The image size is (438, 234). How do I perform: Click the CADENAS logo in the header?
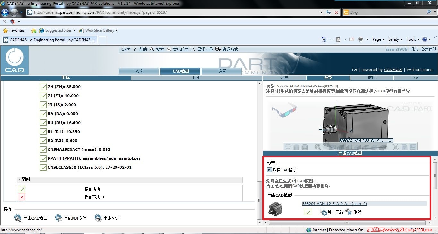pos(14,60)
